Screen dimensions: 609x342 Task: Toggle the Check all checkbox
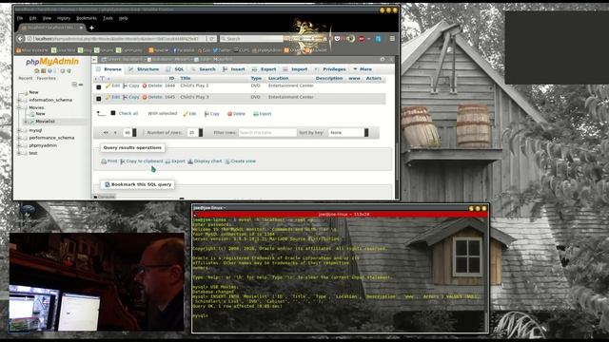[113, 113]
